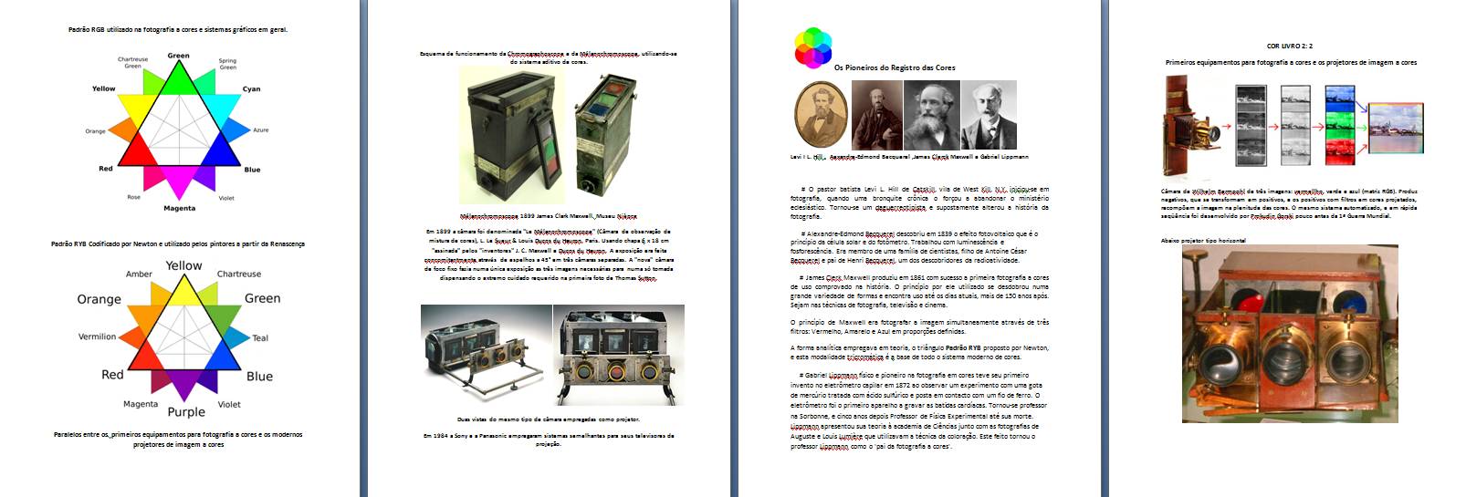Select the red three-lens horizontal projector photo

[1290, 335]
